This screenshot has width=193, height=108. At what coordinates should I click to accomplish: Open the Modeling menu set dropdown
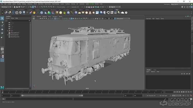(x=6, y=7)
